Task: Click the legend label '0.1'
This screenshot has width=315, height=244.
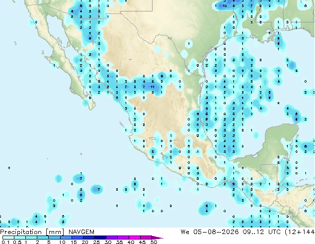Action: tap(5, 242)
